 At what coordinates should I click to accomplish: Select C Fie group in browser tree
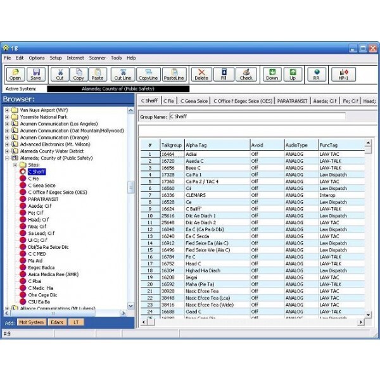tap(34, 180)
